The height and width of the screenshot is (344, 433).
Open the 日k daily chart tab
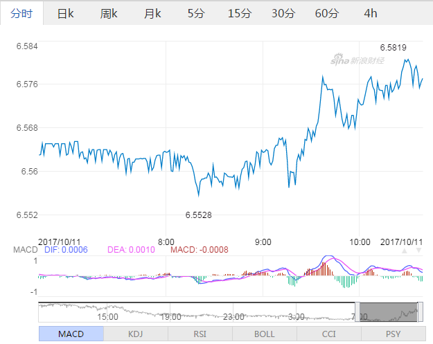pyautogui.click(x=64, y=13)
